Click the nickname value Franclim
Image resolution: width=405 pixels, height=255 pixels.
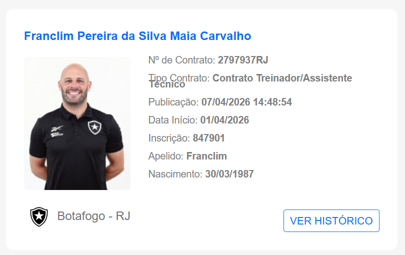click(206, 156)
